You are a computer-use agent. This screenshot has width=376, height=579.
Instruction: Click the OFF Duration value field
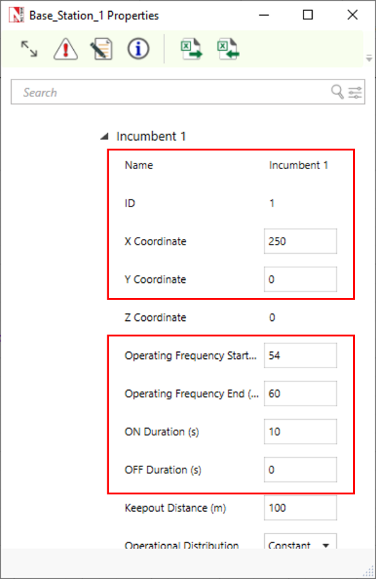(x=300, y=470)
